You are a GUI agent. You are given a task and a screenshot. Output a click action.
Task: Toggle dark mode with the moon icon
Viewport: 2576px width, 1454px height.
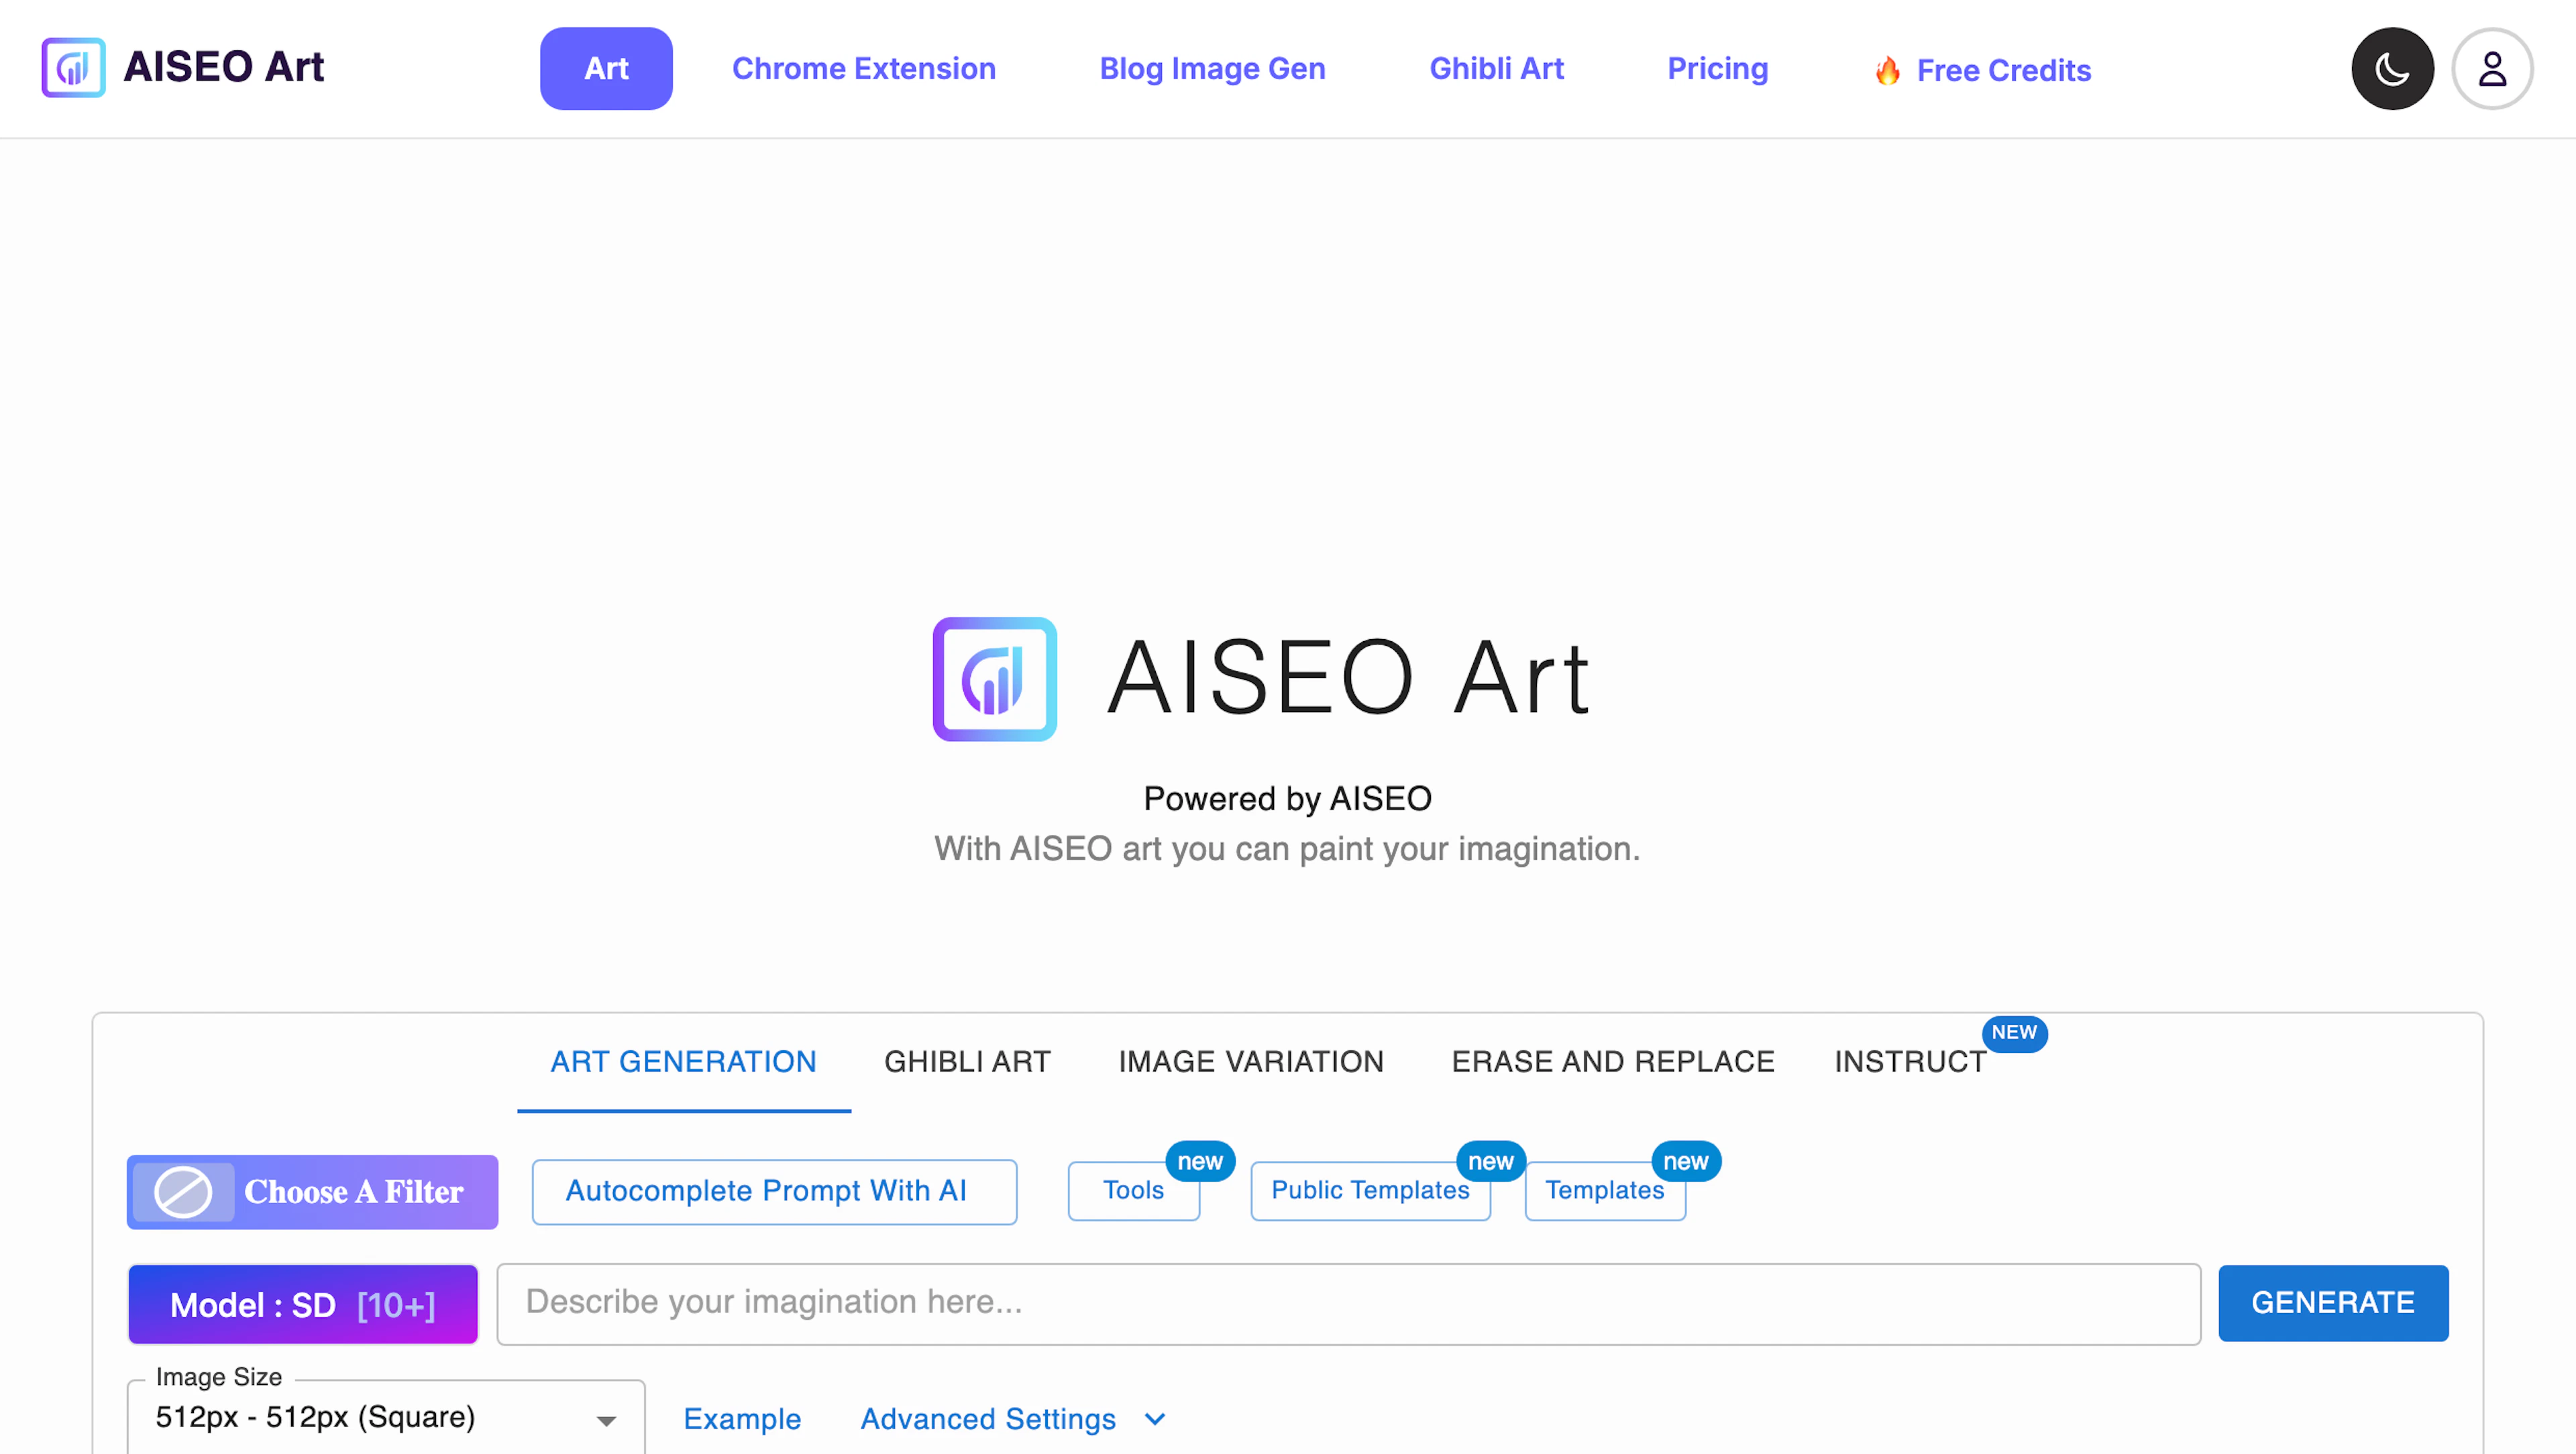tap(2392, 68)
